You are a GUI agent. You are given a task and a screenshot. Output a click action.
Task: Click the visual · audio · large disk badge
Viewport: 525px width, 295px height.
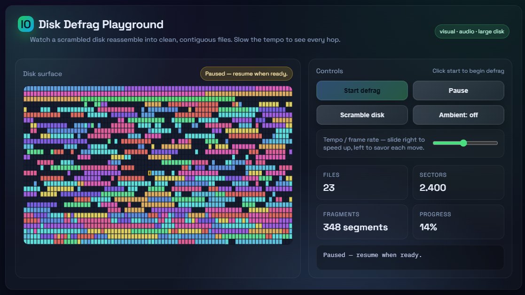point(472,31)
